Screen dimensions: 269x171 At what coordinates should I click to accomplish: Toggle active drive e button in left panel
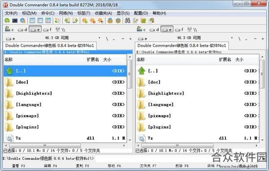tap(35, 29)
